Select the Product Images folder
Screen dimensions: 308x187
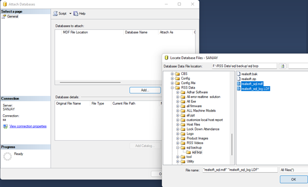(x=197, y=138)
